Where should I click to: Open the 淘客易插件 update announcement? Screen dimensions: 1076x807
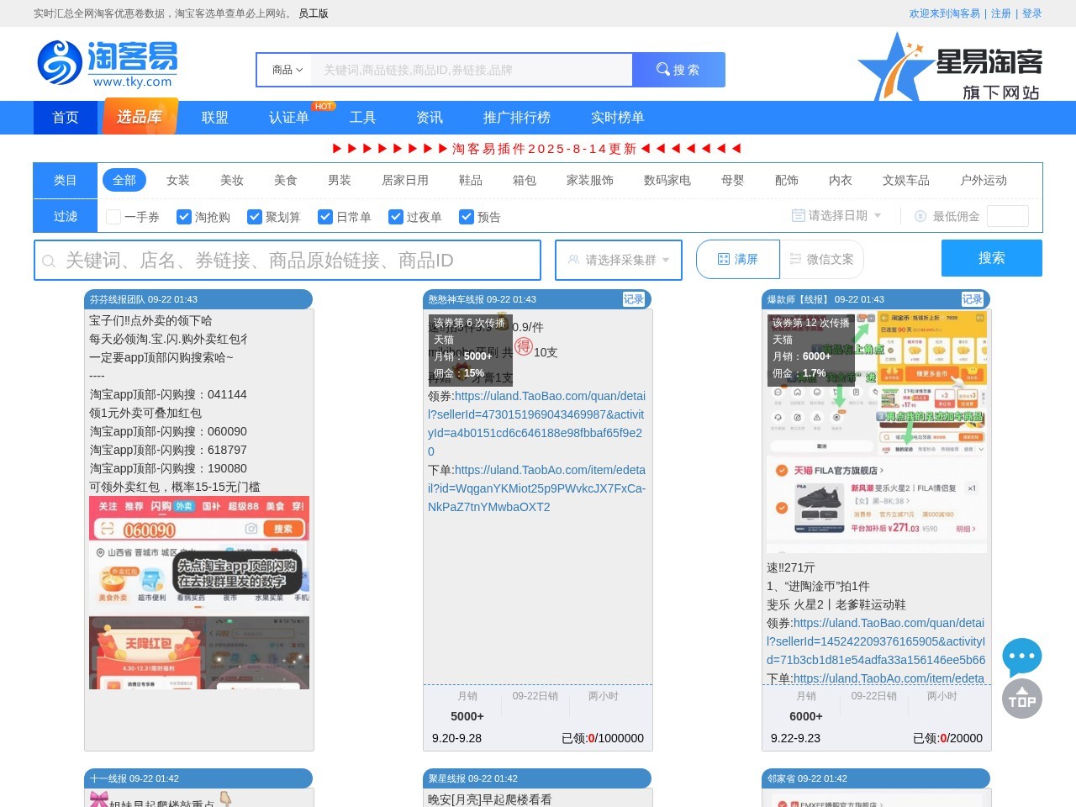point(538,149)
